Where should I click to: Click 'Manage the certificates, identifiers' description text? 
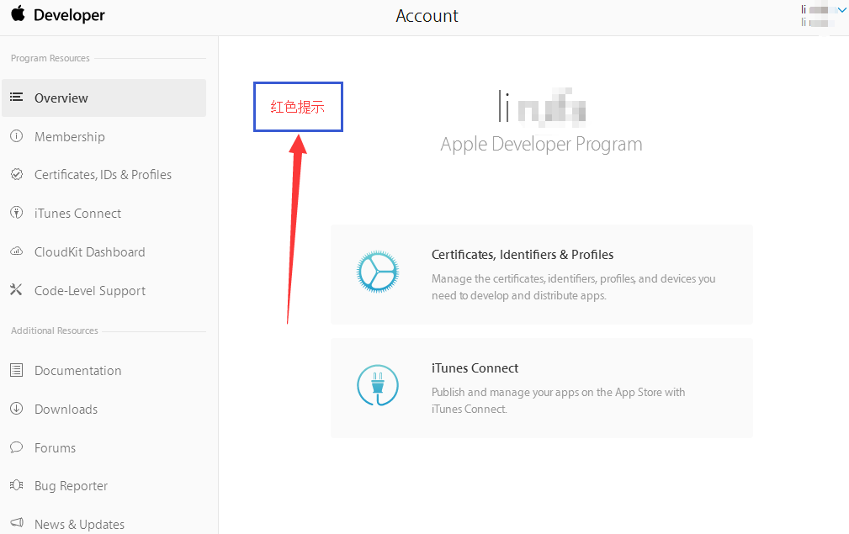(573, 287)
